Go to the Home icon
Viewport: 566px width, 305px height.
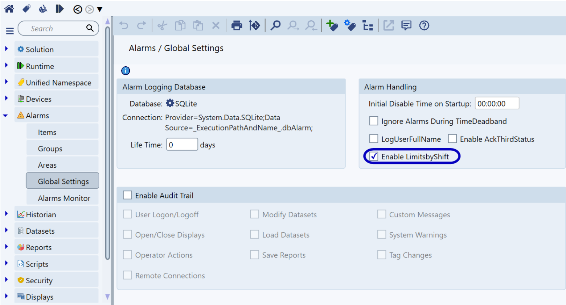coord(9,9)
